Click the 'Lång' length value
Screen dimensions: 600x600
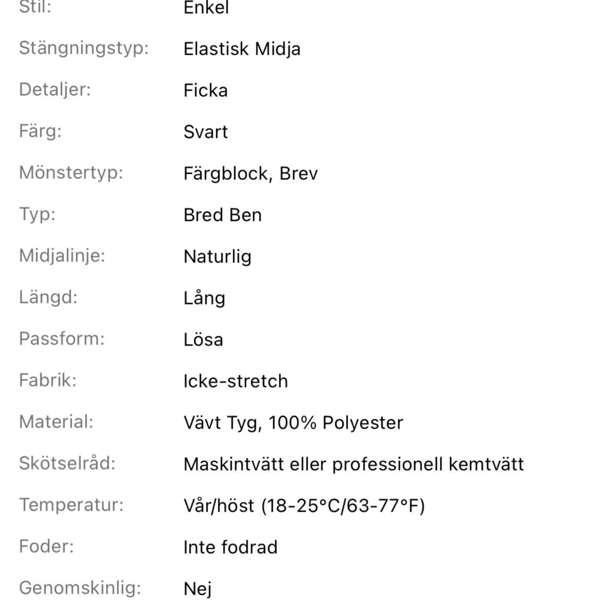tap(204, 298)
